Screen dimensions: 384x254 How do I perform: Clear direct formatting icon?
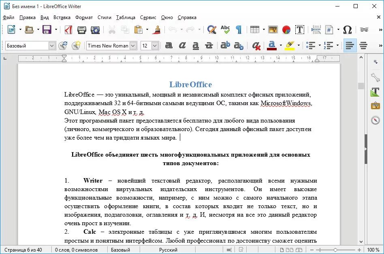click(x=256, y=45)
